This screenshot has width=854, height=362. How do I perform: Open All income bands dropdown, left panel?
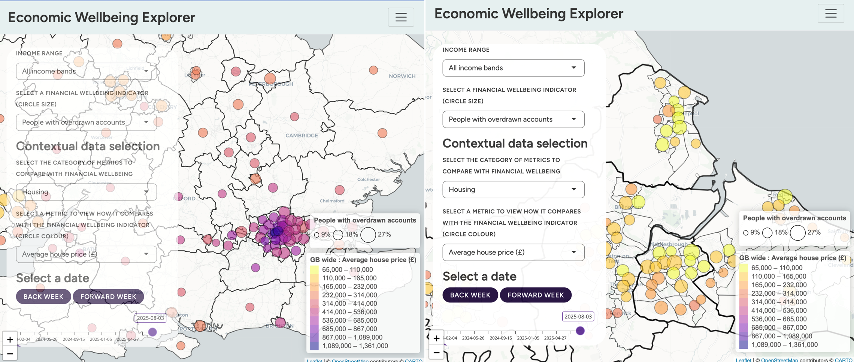(x=86, y=71)
